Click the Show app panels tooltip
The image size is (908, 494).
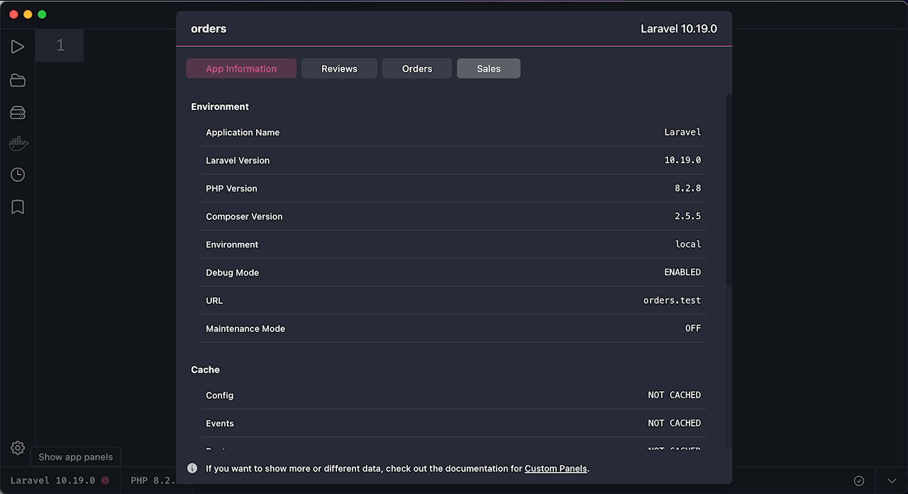click(x=76, y=457)
